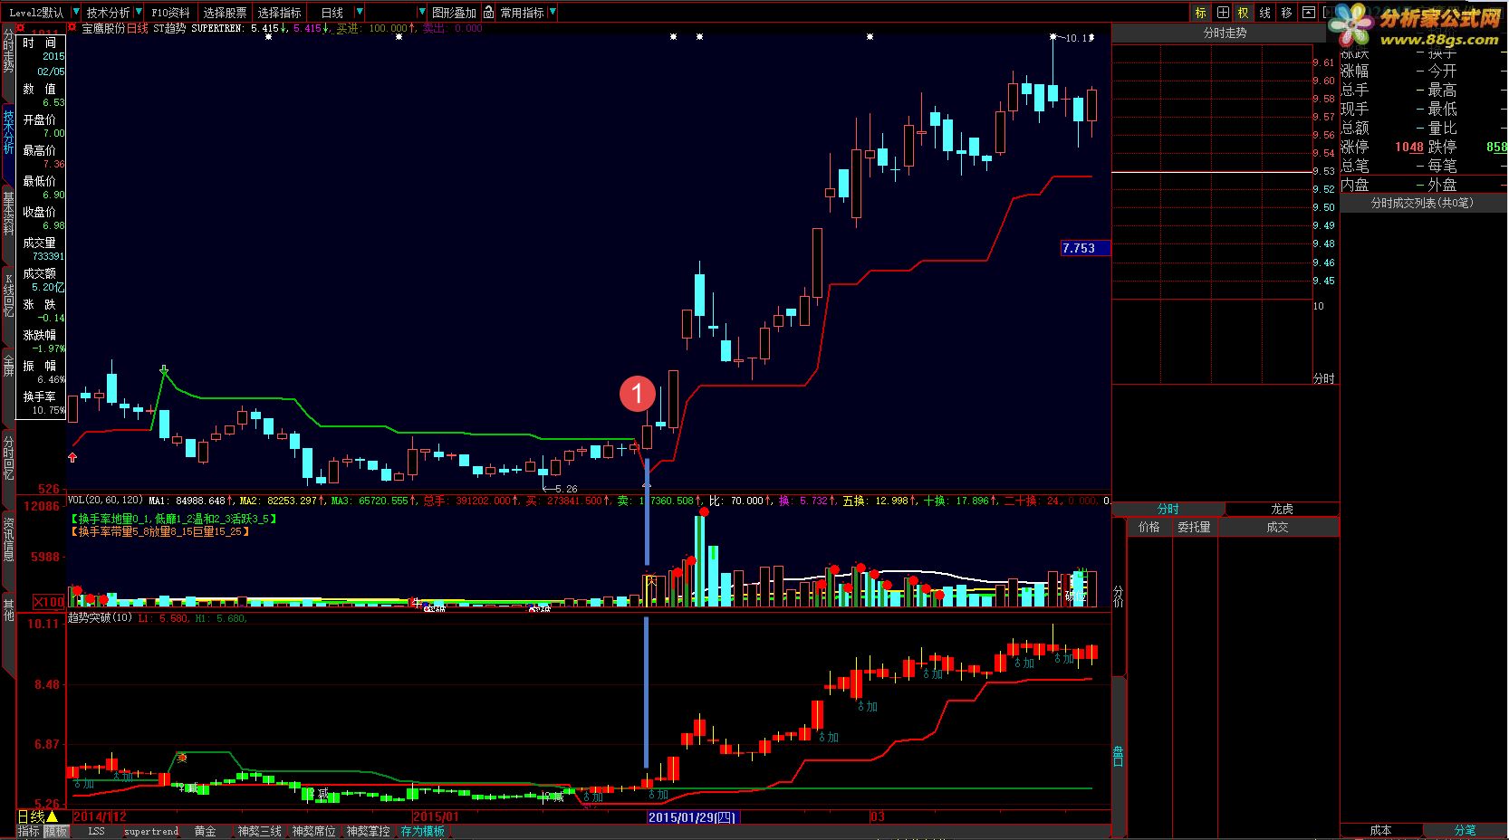Screen dimensions: 1509x840
Task: Click the red gear icon before 宝鹰股份
Action: pyautogui.click(x=72, y=28)
